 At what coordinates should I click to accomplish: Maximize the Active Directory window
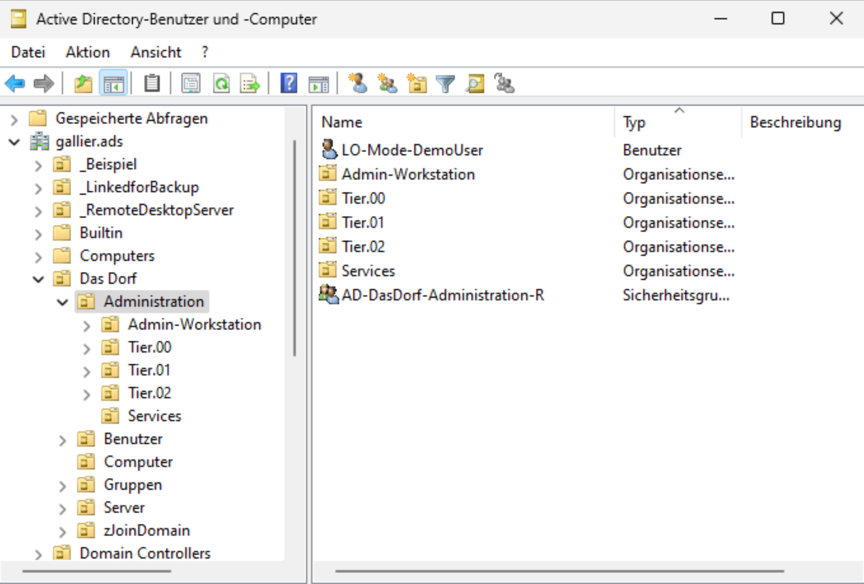(x=777, y=19)
